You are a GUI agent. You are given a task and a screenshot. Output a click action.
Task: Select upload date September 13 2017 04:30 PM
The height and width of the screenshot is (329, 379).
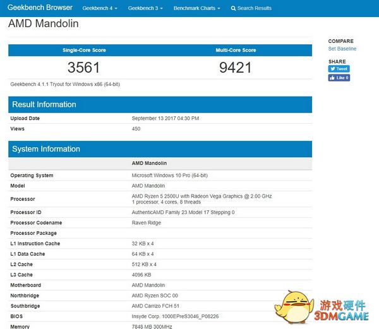165,118
